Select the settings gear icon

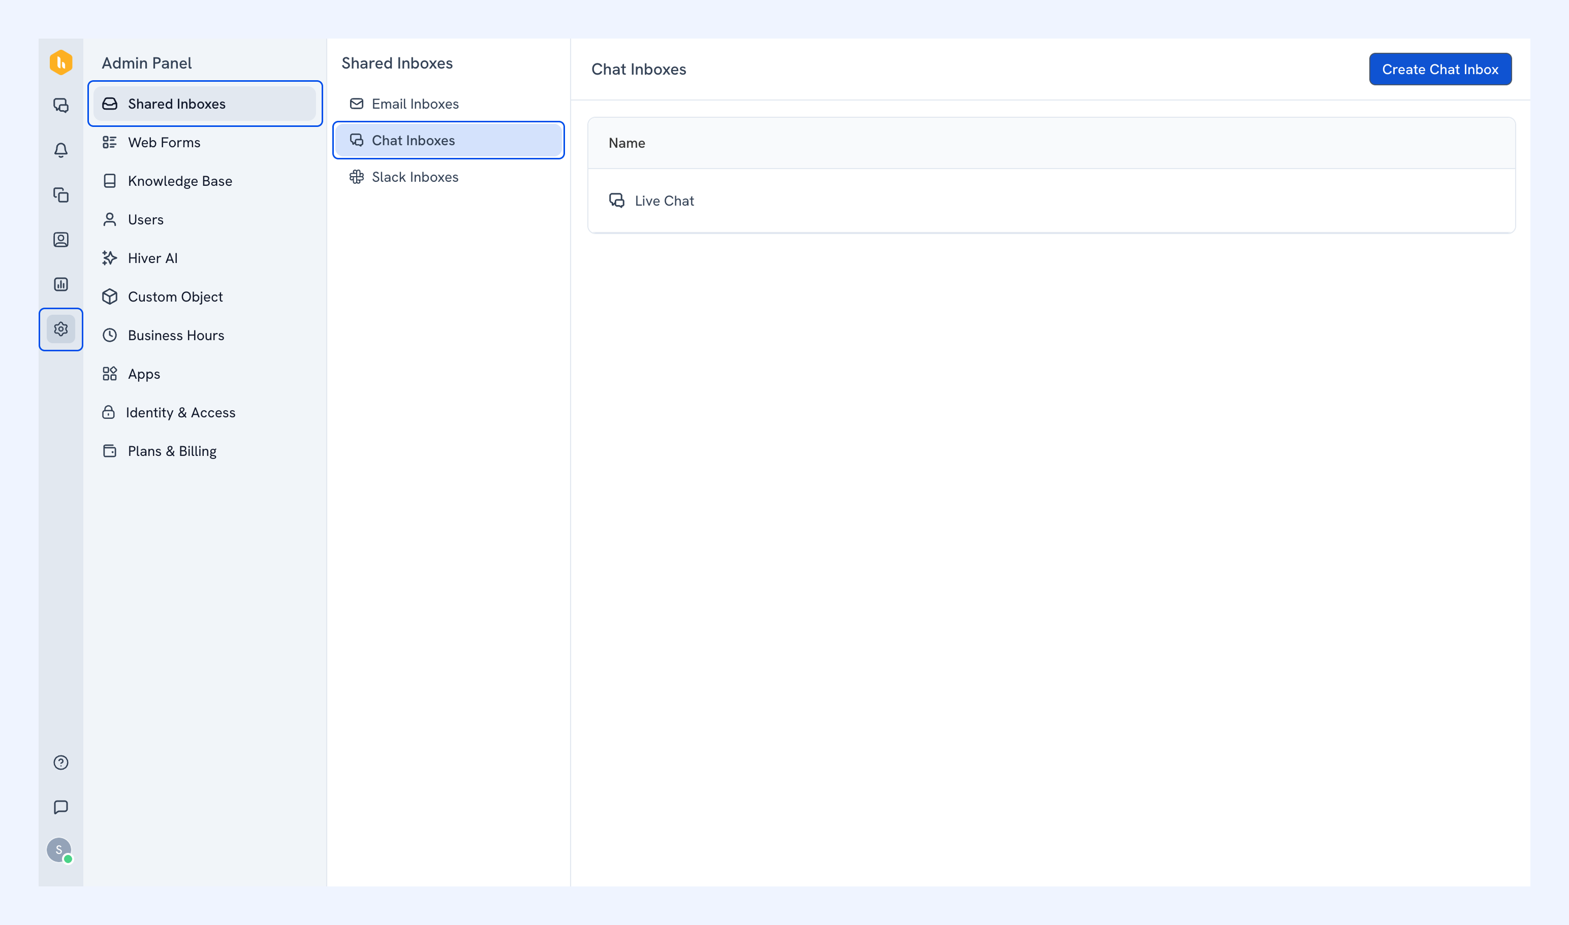click(60, 329)
